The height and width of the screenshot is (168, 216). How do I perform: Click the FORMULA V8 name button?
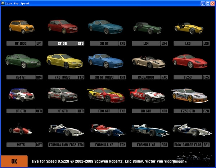[x=146, y=145]
